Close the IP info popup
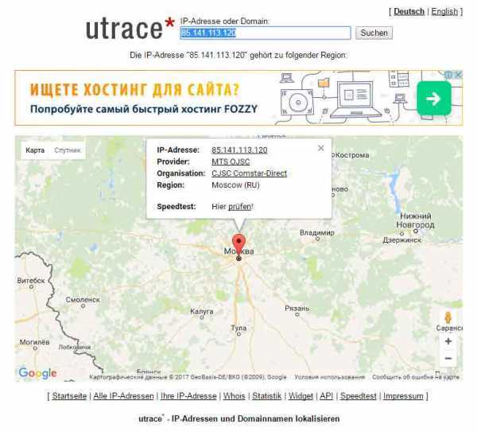The image size is (477, 432). (x=320, y=148)
